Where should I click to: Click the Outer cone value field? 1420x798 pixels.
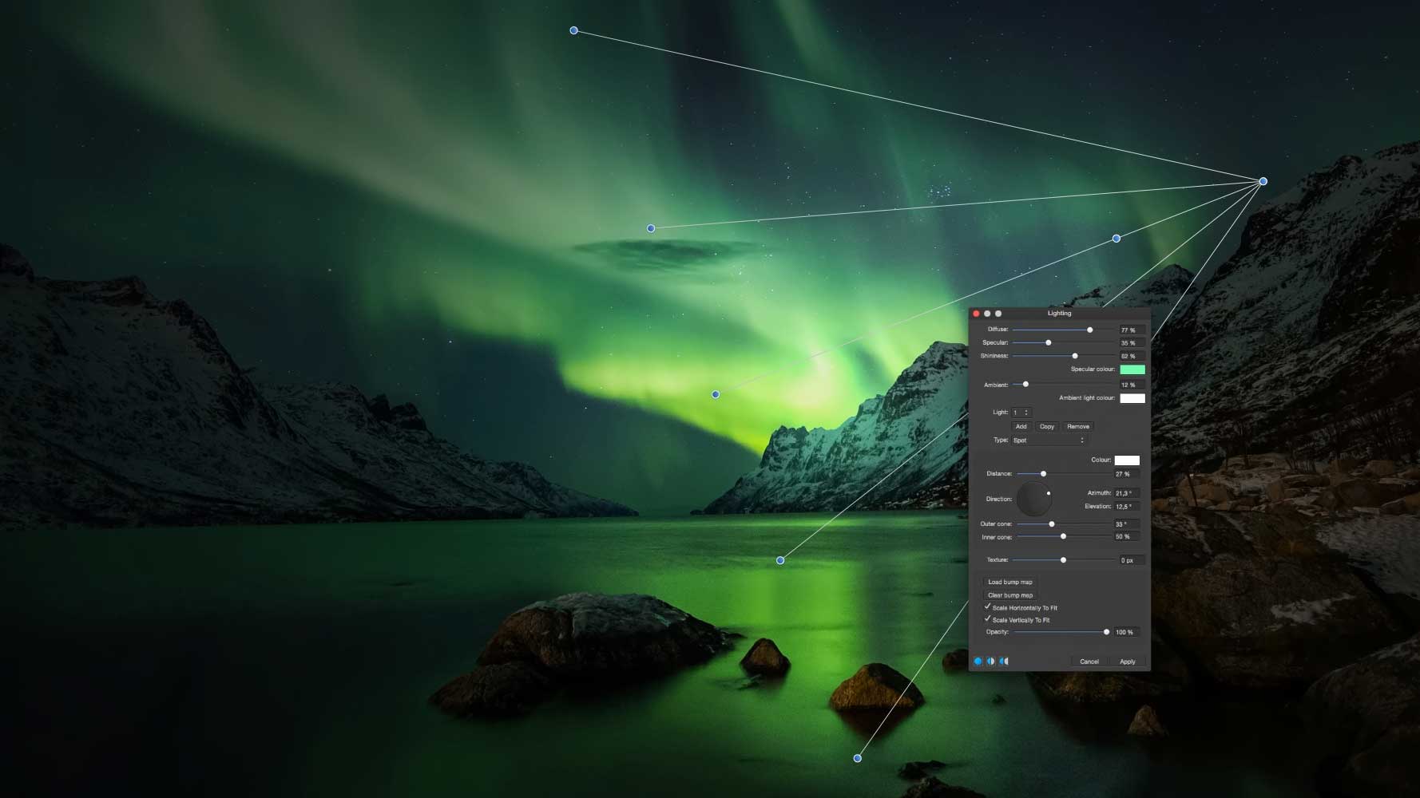click(1127, 524)
